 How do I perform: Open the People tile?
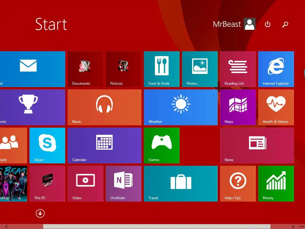pos(13,146)
